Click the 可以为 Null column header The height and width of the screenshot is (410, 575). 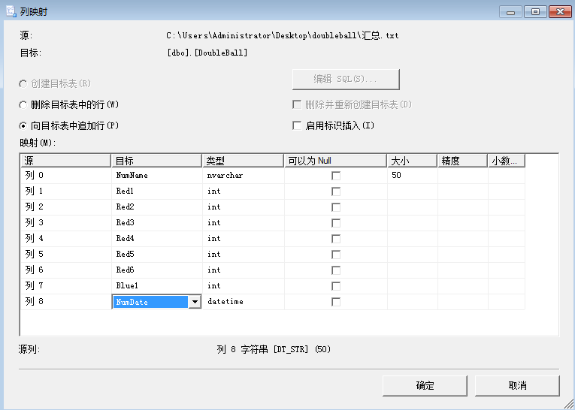[x=335, y=161]
